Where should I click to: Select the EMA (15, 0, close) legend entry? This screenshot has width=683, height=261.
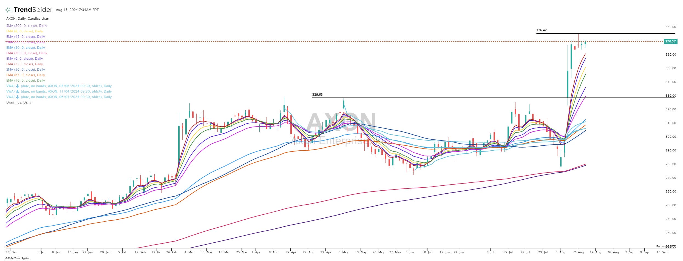pyautogui.click(x=25, y=37)
